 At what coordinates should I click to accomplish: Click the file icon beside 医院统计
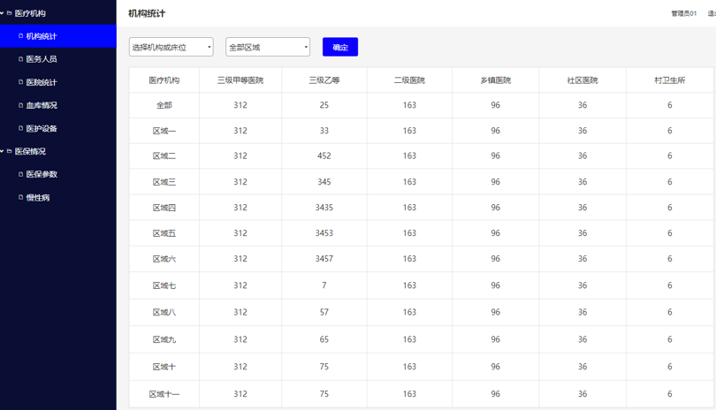click(21, 82)
